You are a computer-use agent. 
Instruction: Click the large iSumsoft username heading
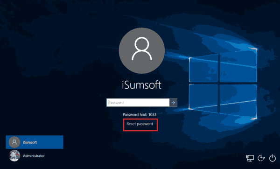[x=141, y=85]
